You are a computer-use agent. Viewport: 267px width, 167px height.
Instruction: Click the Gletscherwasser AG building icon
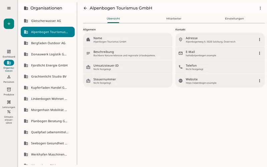pos(26,21)
